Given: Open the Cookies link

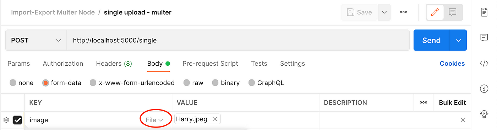Looking at the screenshot, I should click(x=452, y=64).
